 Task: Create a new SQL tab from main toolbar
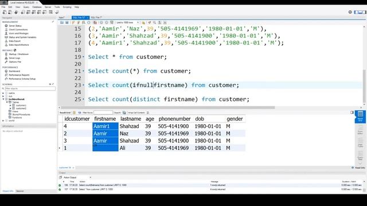pos(5,12)
